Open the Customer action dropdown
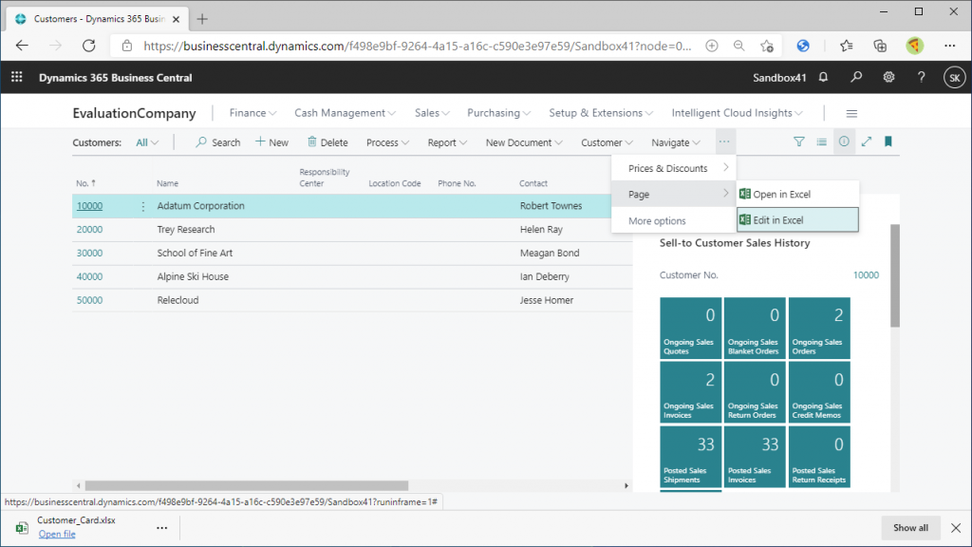The height and width of the screenshot is (547, 972). (x=607, y=142)
